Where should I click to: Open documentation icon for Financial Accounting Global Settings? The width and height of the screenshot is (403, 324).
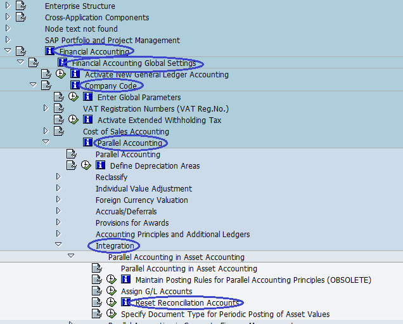tap(34, 63)
